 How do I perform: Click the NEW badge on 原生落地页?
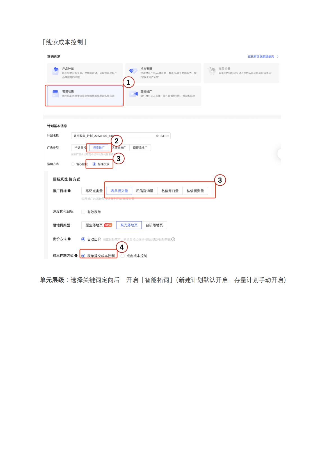pos(108,225)
